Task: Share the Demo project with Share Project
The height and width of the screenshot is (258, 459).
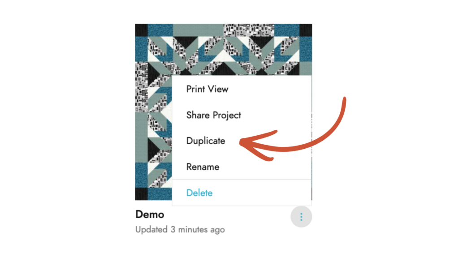Action: point(213,115)
